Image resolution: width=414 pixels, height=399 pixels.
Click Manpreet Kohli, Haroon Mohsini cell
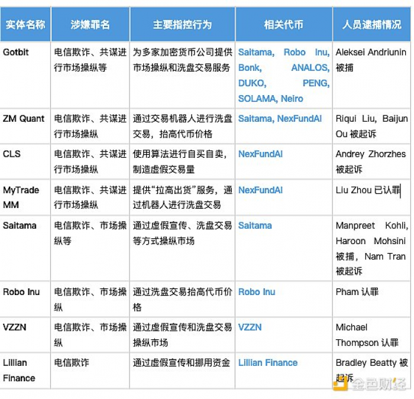click(372, 248)
